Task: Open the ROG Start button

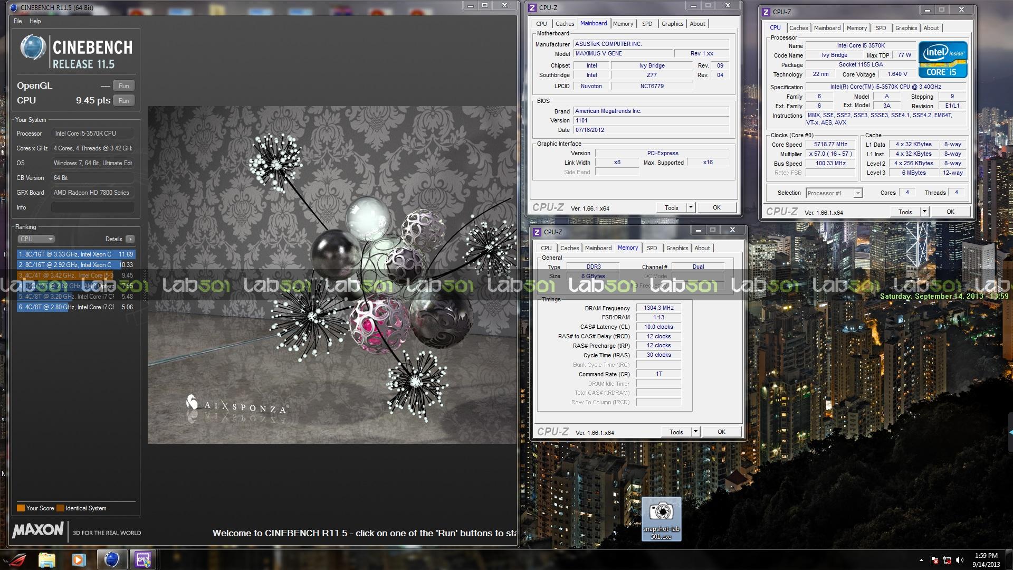Action: tap(14, 559)
